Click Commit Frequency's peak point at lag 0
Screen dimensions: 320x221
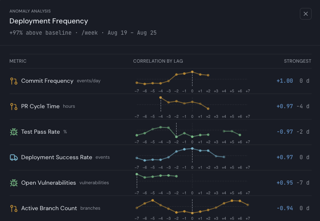coord(192,72)
